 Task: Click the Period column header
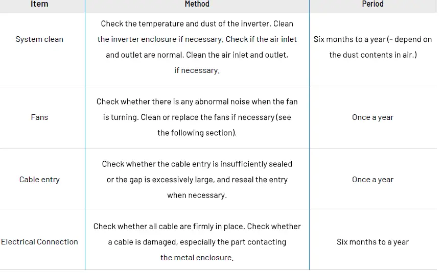point(372,4)
